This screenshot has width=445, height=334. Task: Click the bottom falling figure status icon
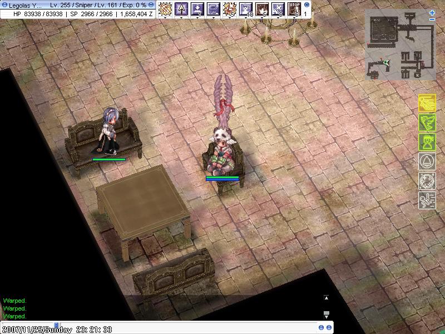click(427, 200)
